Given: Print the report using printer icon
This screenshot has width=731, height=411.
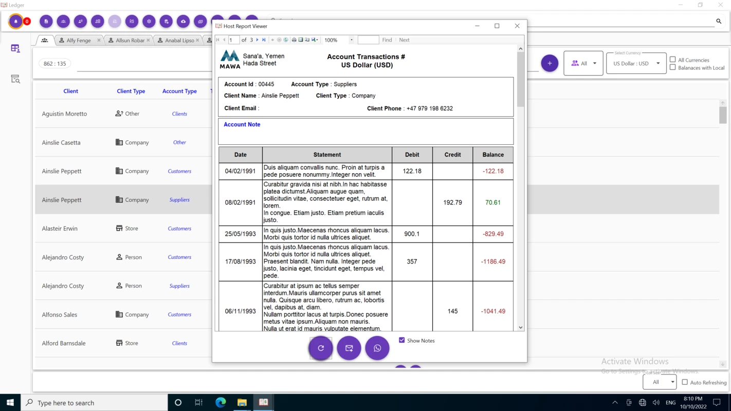Looking at the screenshot, I should 294,40.
